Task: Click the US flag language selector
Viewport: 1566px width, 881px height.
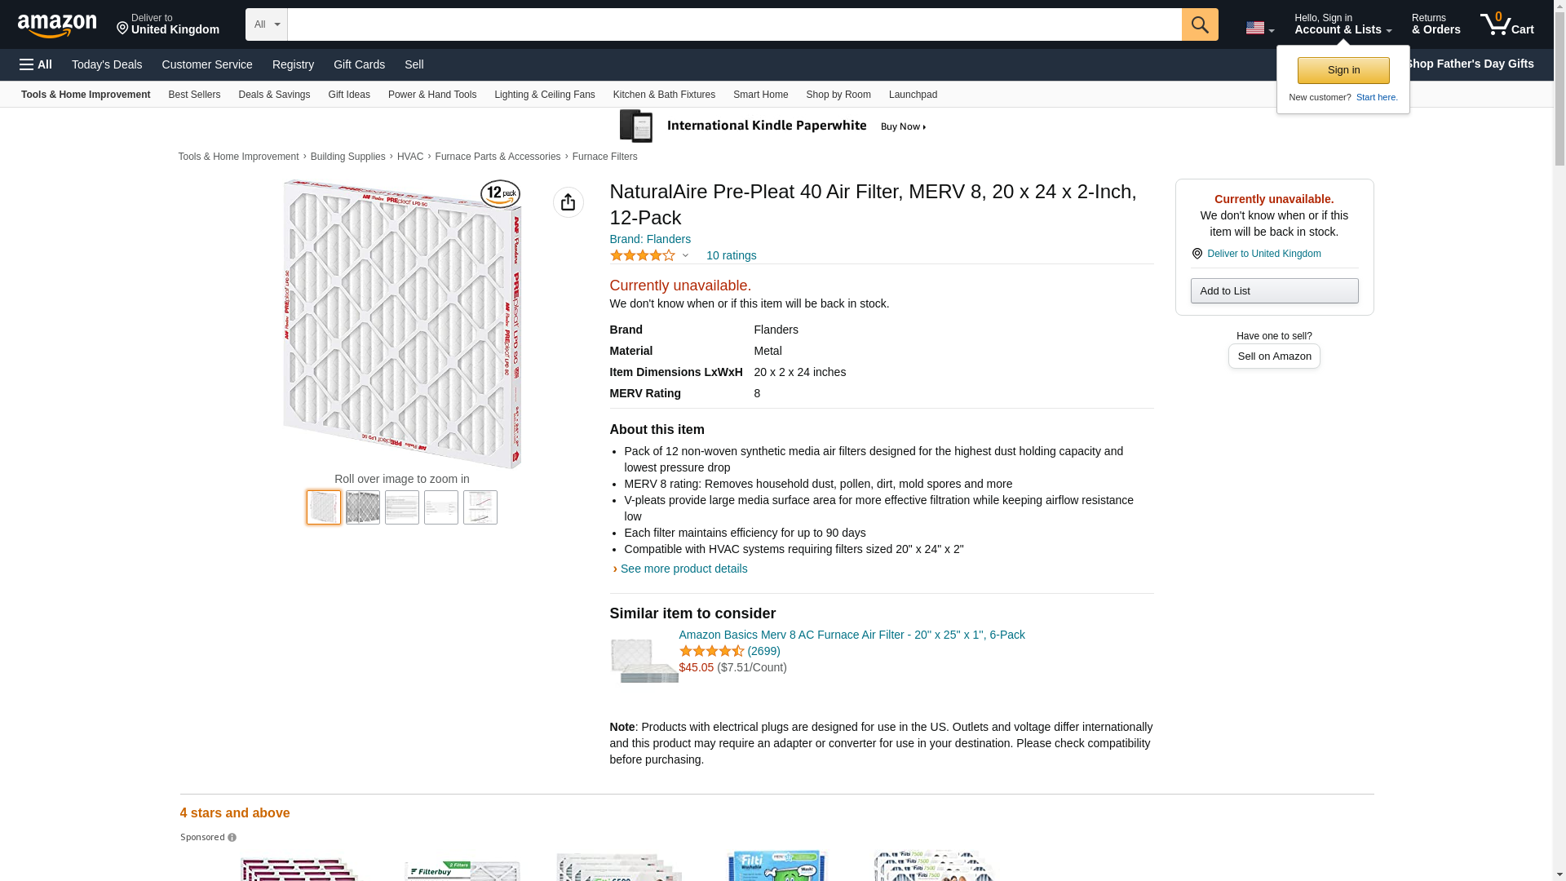Action: point(1259,28)
